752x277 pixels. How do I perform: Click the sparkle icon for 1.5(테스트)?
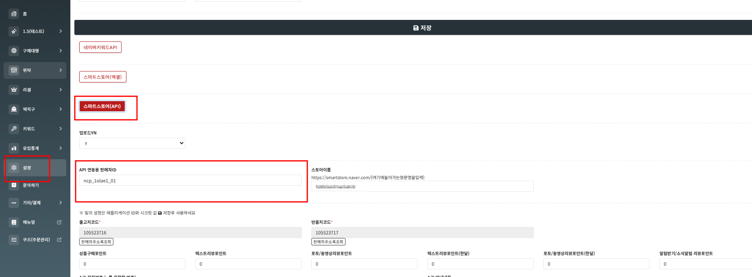[x=14, y=31]
